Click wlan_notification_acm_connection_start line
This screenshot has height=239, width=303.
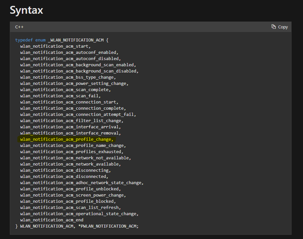[x=69, y=102]
